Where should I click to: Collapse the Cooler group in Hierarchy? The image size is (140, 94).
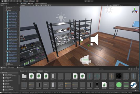click(x=5, y=10)
